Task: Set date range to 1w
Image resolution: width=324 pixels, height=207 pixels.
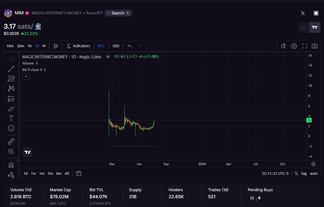Action: click(x=33, y=174)
